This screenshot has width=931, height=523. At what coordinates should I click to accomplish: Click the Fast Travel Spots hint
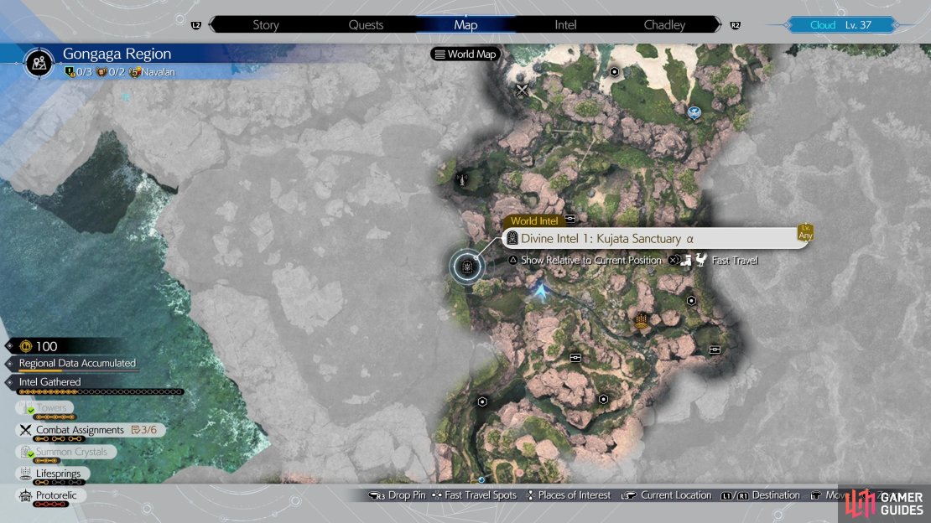[474, 495]
